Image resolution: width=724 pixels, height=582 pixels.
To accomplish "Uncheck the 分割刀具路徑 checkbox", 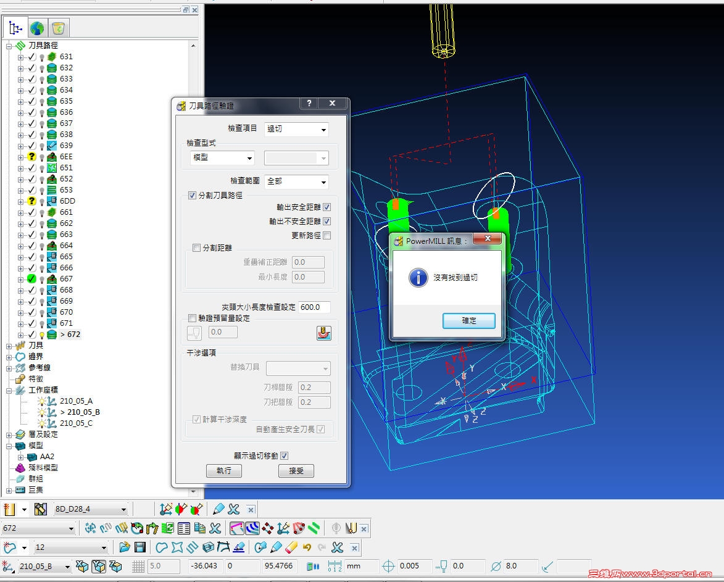I will (192, 196).
